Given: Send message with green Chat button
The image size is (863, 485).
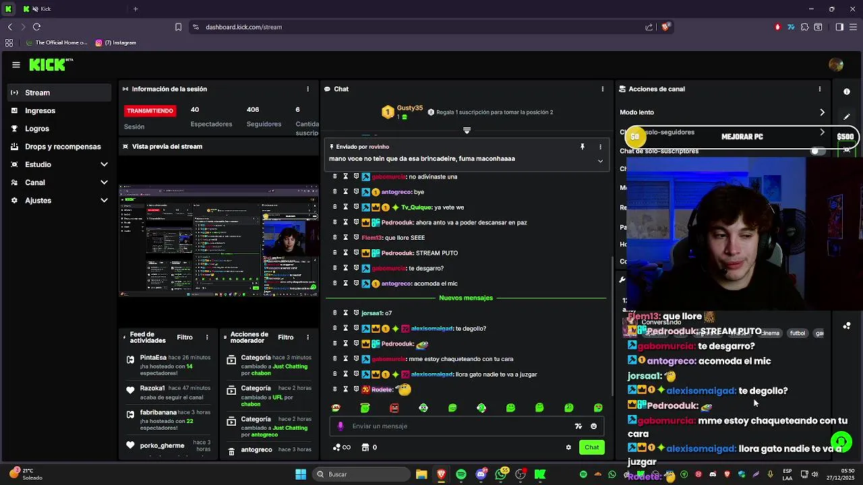Looking at the screenshot, I should click(x=591, y=447).
